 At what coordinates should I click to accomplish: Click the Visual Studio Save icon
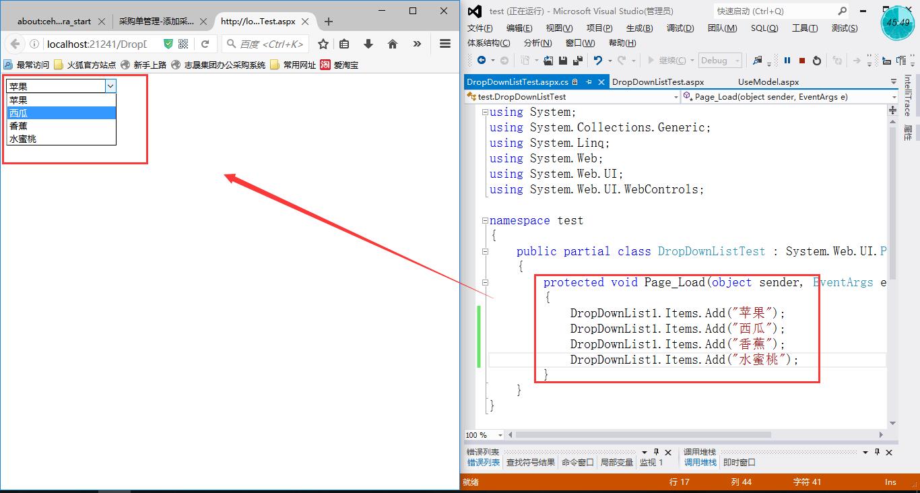click(x=563, y=60)
